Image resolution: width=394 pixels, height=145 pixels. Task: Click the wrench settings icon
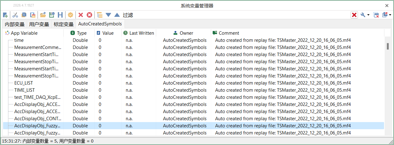tap(363, 15)
